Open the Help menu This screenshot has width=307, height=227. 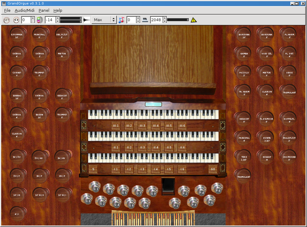(x=58, y=11)
